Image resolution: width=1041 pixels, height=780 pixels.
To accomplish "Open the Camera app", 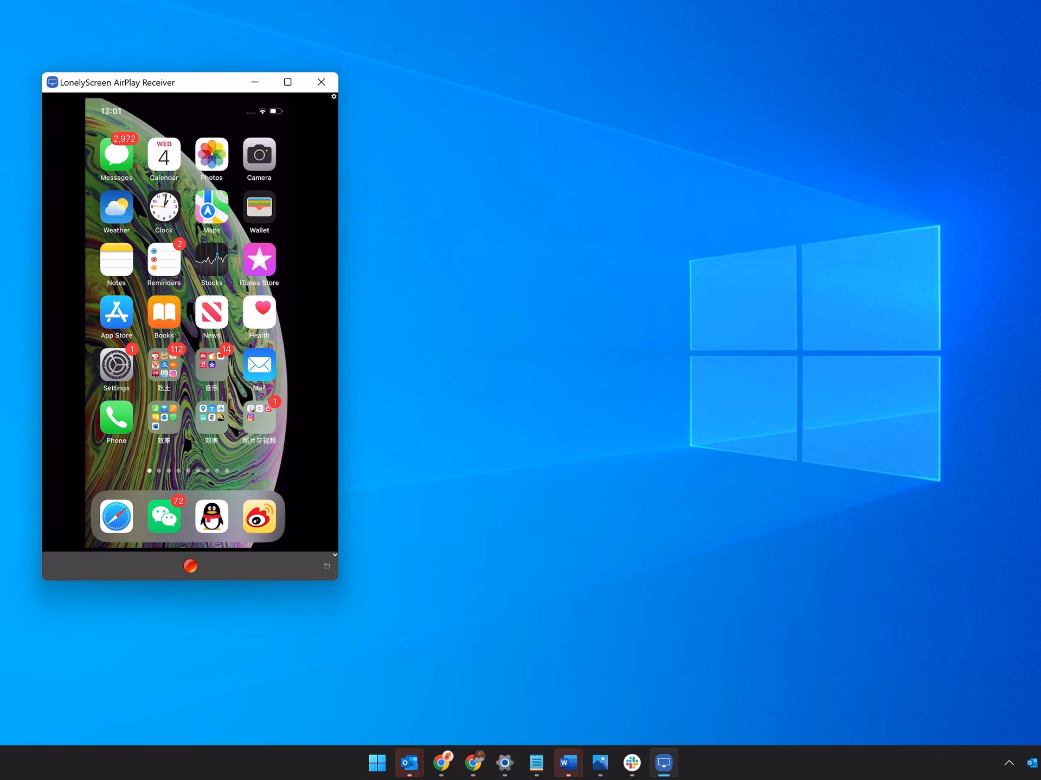I will [259, 155].
